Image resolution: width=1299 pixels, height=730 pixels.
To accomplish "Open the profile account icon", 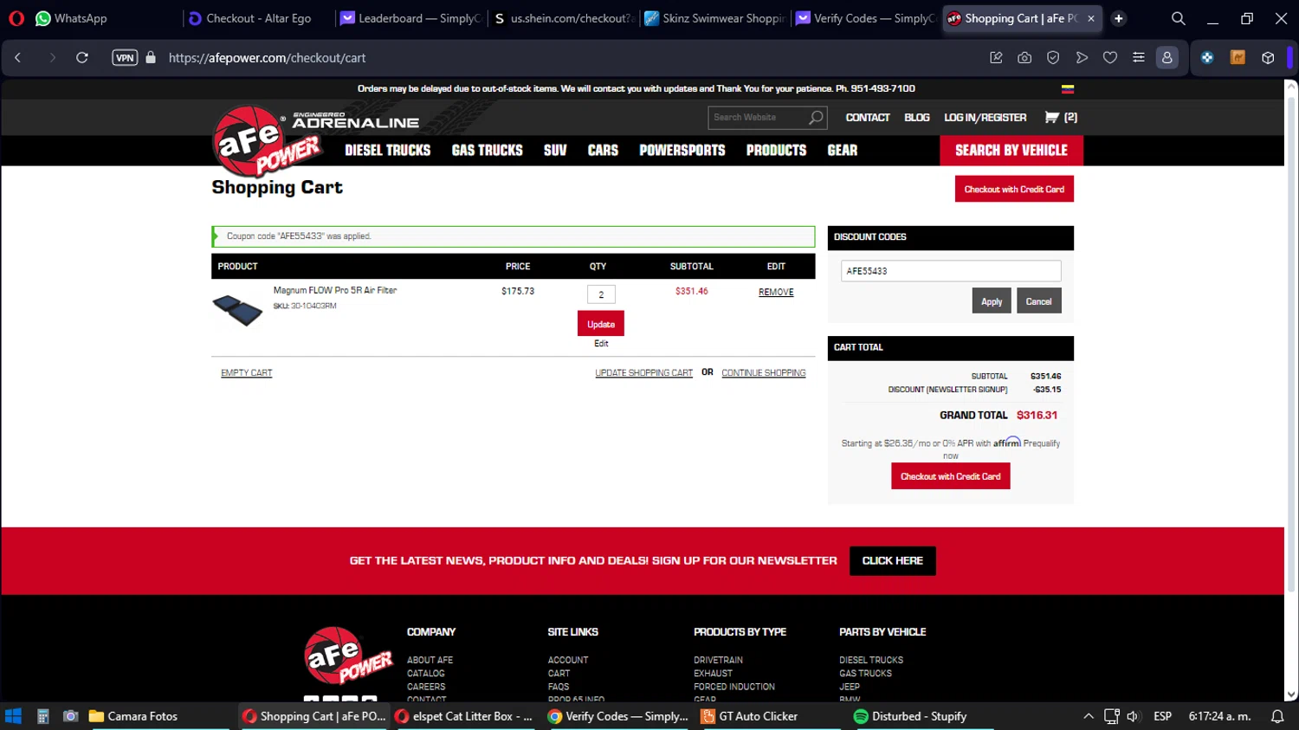I will click(x=1167, y=58).
